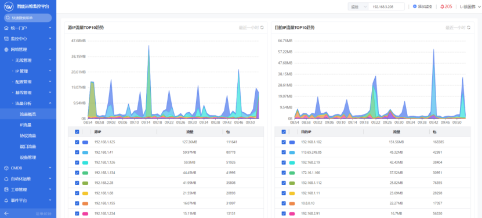Click the pink swatch for 192.168.1.234
482x218 pixels.
coord(85,213)
